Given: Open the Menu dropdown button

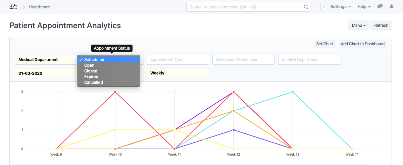Looking at the screenshot, I should [359, 25].
